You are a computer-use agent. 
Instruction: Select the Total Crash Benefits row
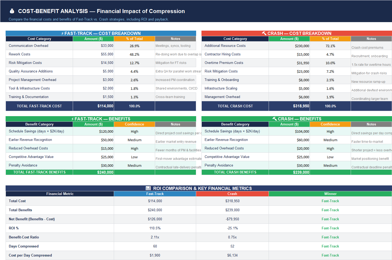[235, 172]
